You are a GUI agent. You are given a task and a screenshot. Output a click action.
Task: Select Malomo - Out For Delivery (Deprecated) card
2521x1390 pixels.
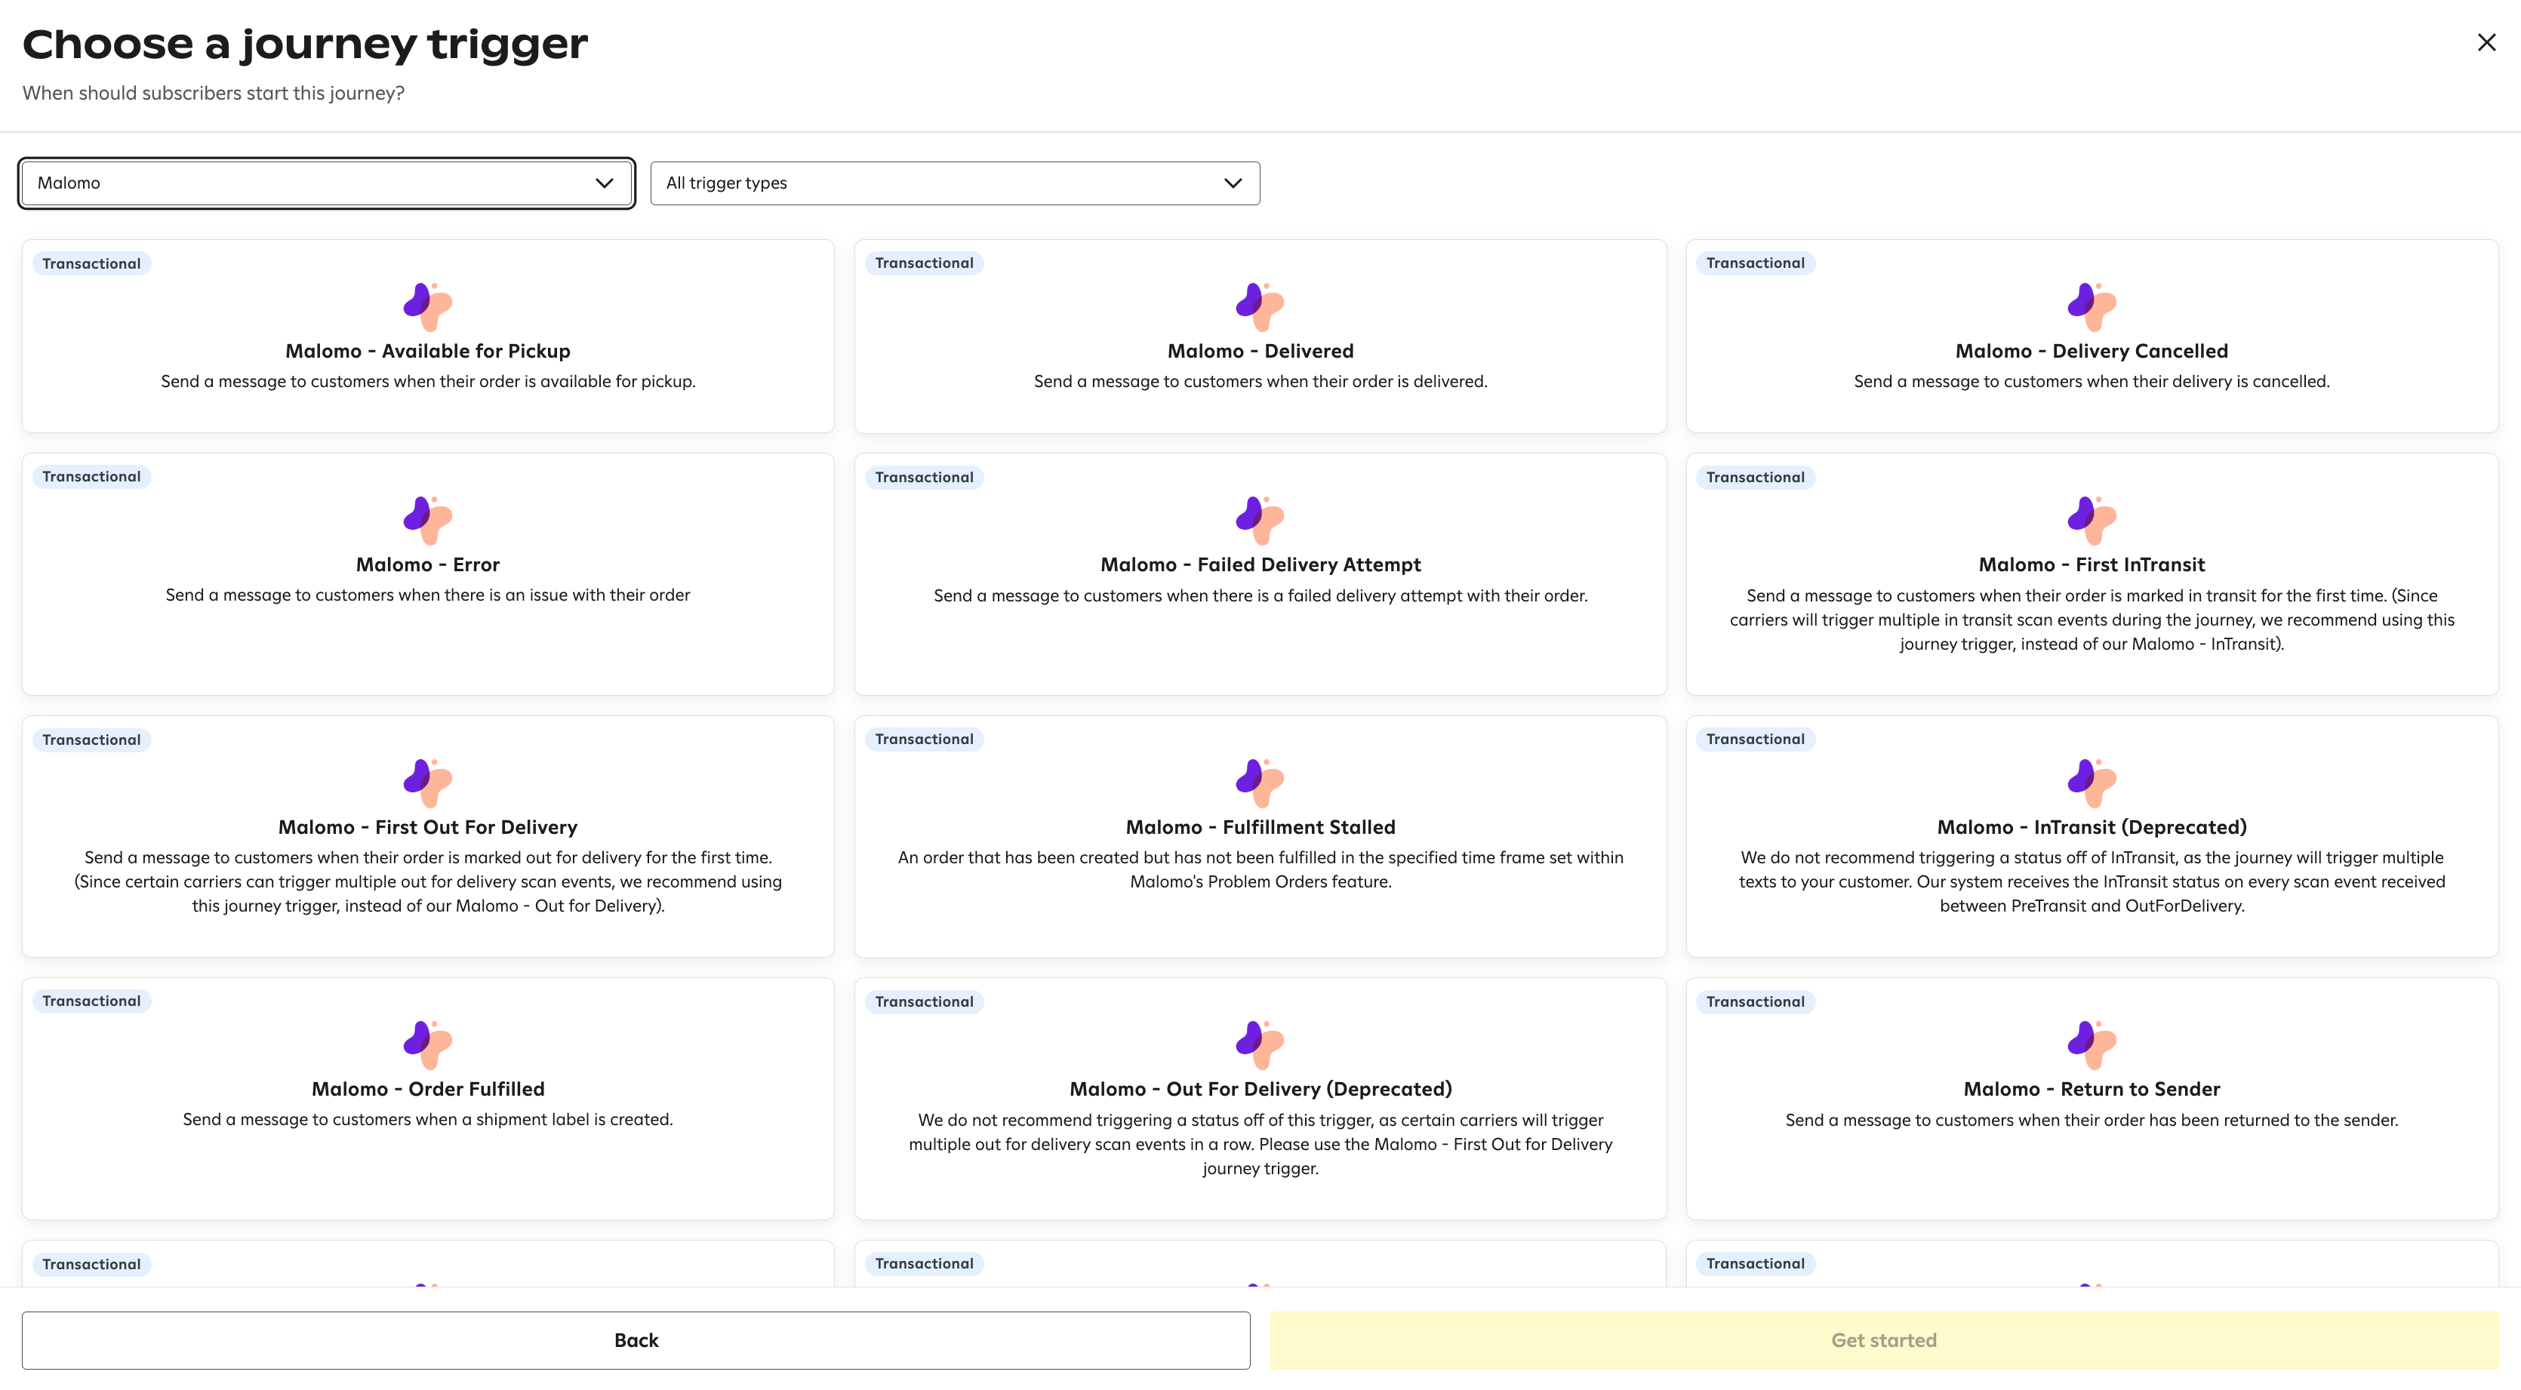pyautogui.click(x=1260, y=1089)
